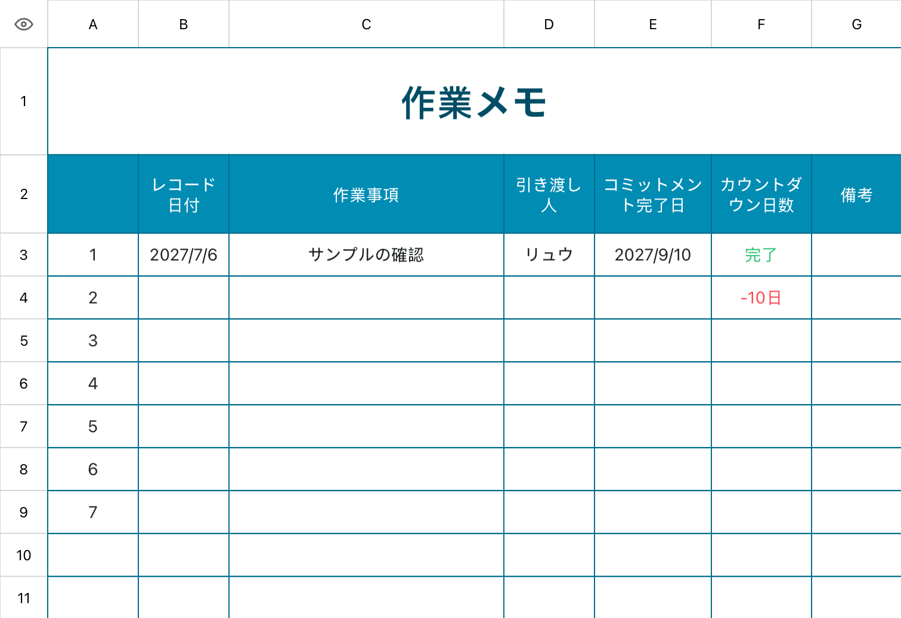Select the サンプルの確認 cell

366,255
